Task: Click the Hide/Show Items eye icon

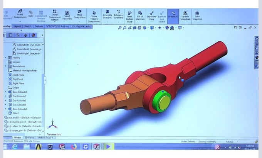Action: (x=160, y=28)
